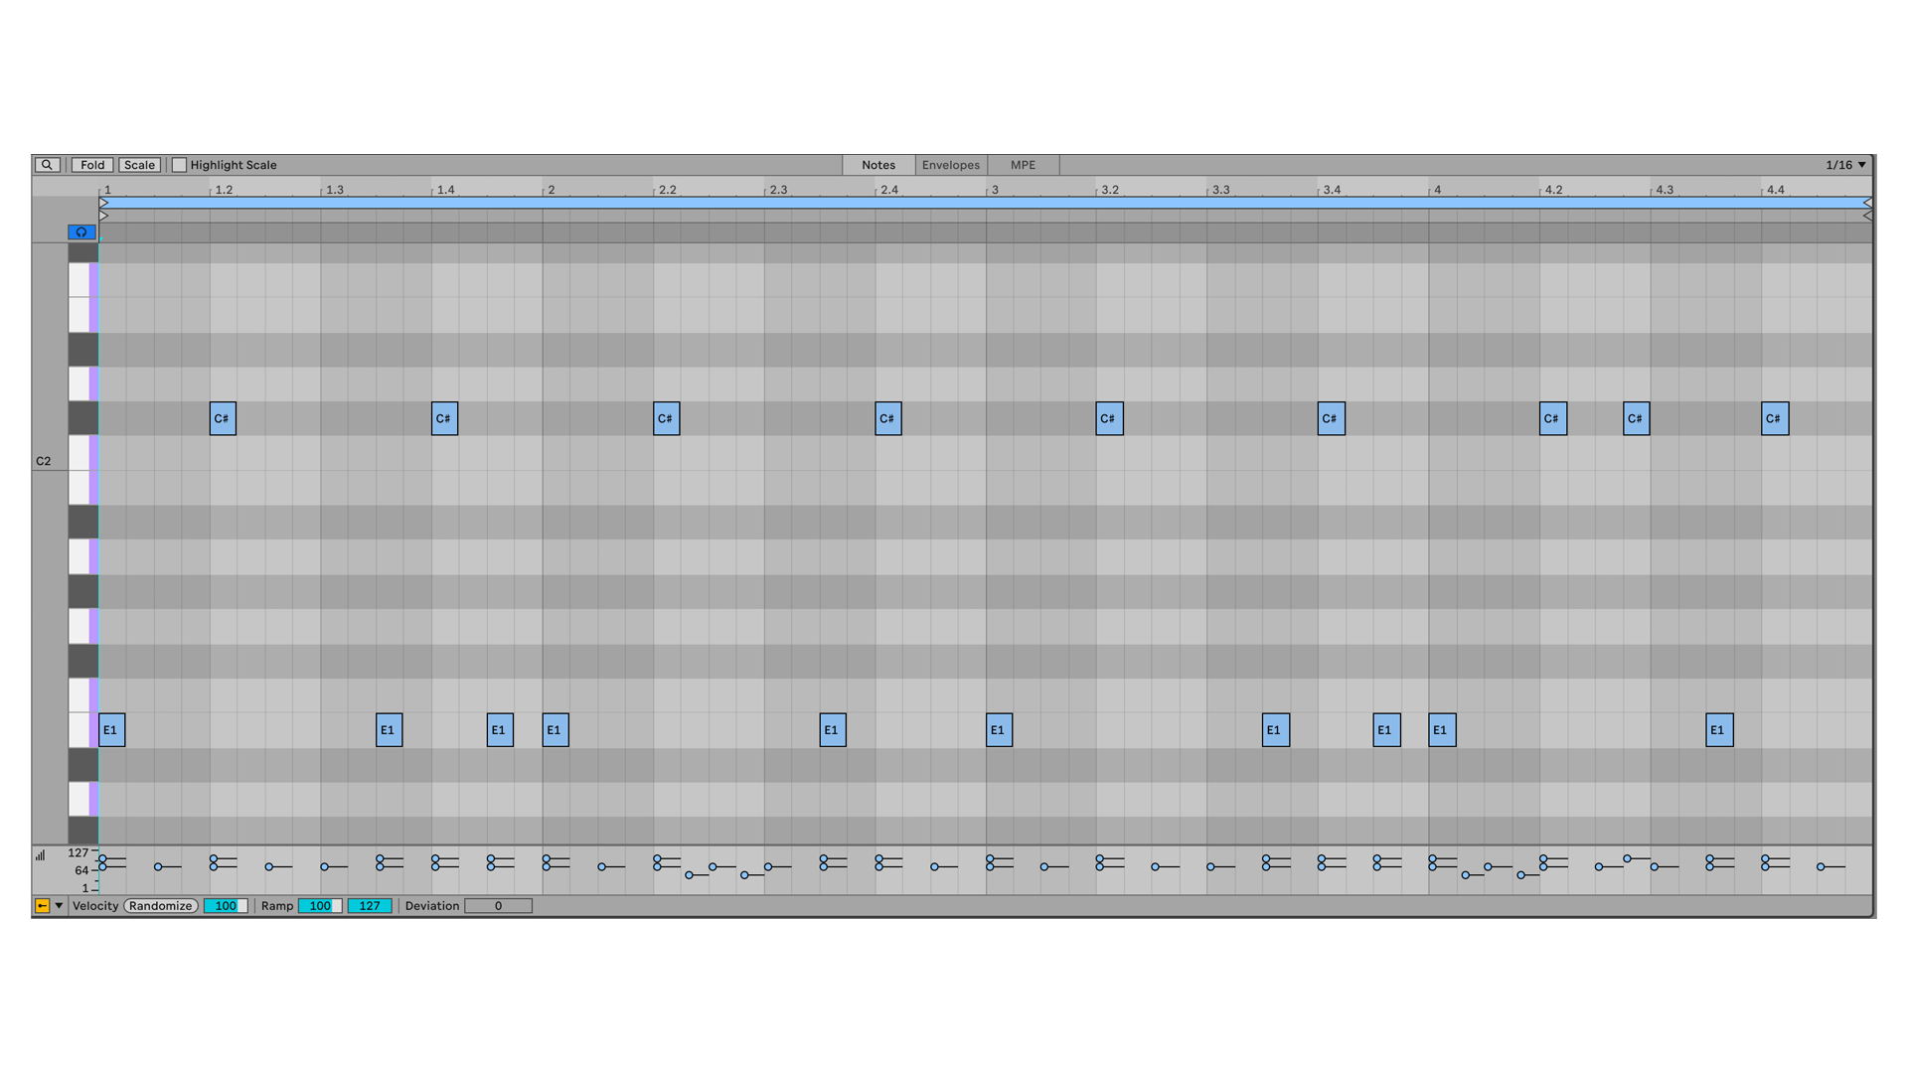Click the Deviation label
This screenshot has width=1908, height=1073.
click(432, 906)
